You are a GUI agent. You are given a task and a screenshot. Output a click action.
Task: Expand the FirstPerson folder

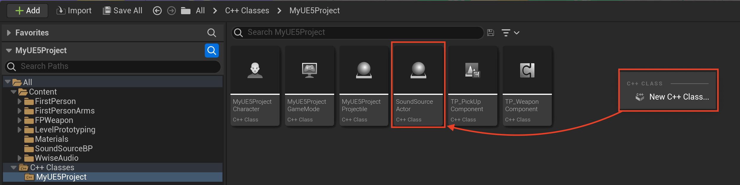click(20, 101)
